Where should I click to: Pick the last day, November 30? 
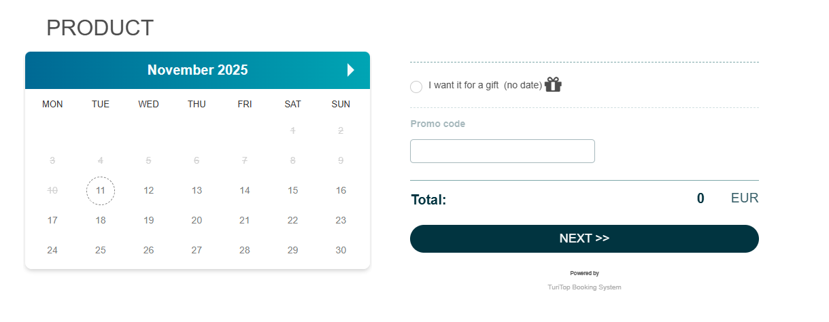(341, 250)
